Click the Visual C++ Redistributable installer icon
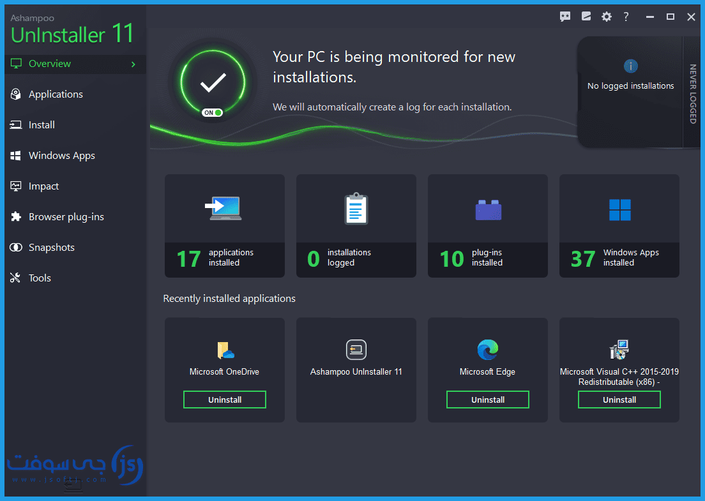This screenshot has width=705, height=501. [619, 350]
